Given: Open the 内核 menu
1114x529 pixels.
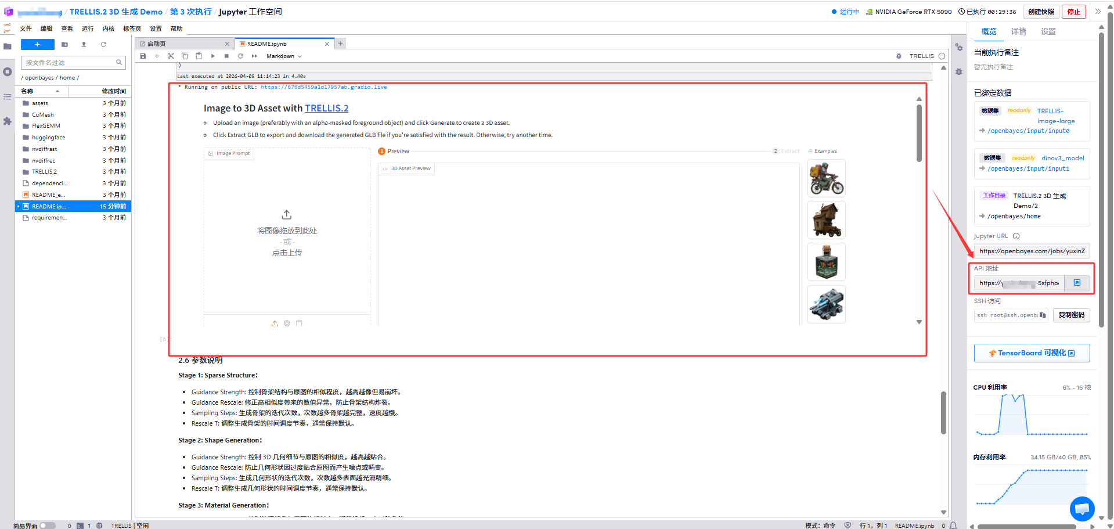Looking at the screenshot, I should 109,28.
